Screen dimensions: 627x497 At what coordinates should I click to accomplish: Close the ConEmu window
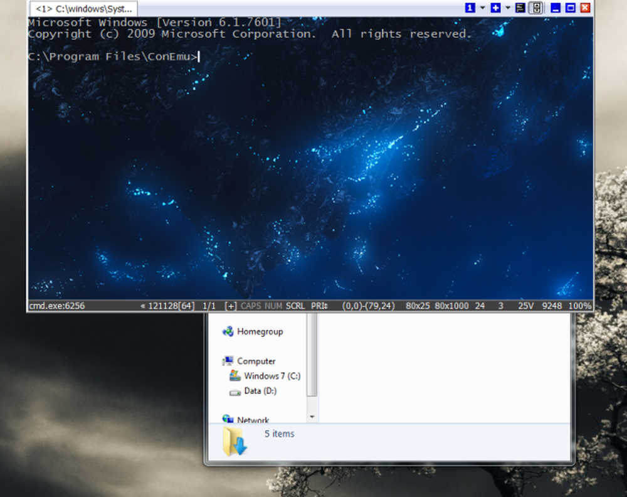pos(586,8)
